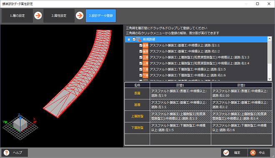Toggle checkbox for 下層路盤工 道路:左1:5
275x158 pixels.
click(141, 69)
